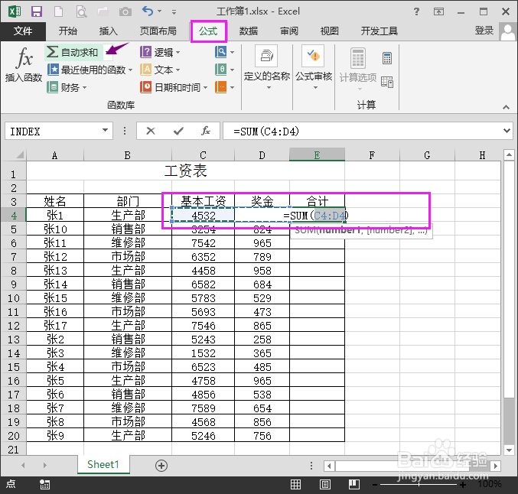Open the Financial functions dropdown
Screen dimensions: 518x494
point(67,87)
